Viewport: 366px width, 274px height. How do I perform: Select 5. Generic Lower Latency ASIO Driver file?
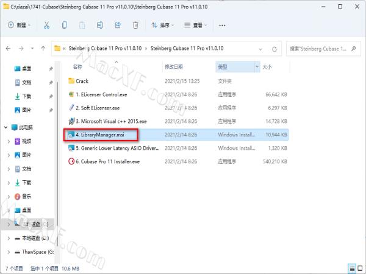tap(118, 148)
